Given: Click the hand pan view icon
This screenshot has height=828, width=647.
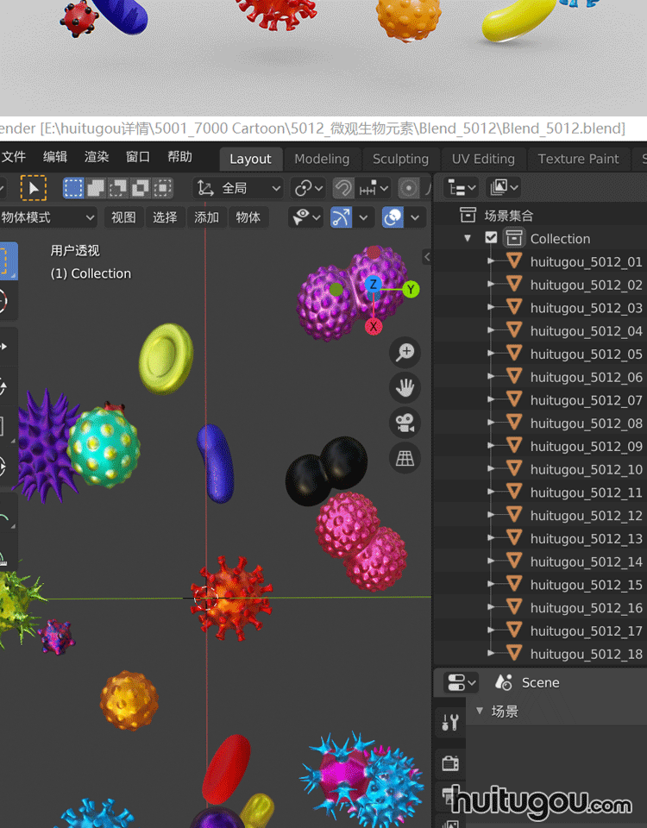Looking at the screenshot, I should pos(405,387).
